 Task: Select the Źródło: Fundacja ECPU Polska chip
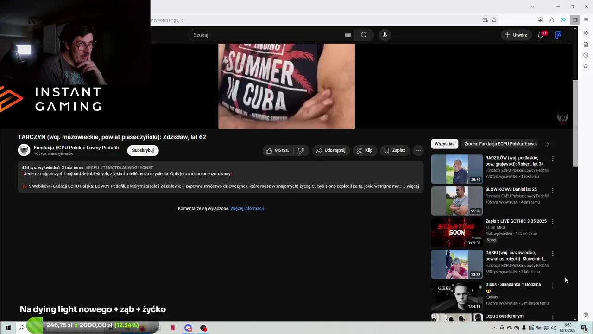pyautogui.click(x=500, y=144)
